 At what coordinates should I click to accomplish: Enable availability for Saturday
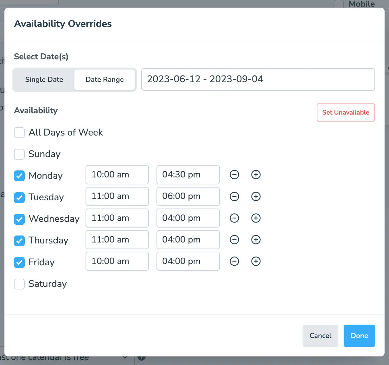coord(19,284)
